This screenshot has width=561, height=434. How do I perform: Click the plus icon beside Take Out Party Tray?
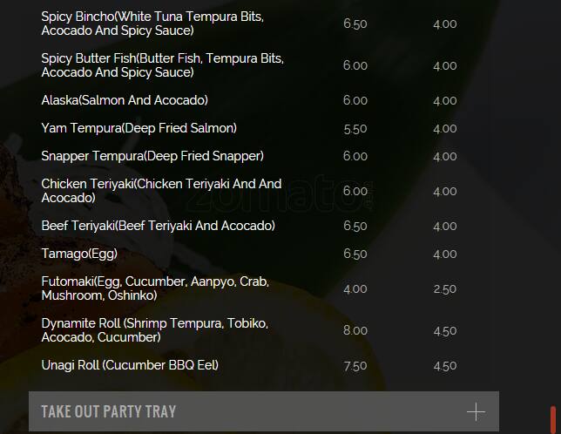coord(476,411)
